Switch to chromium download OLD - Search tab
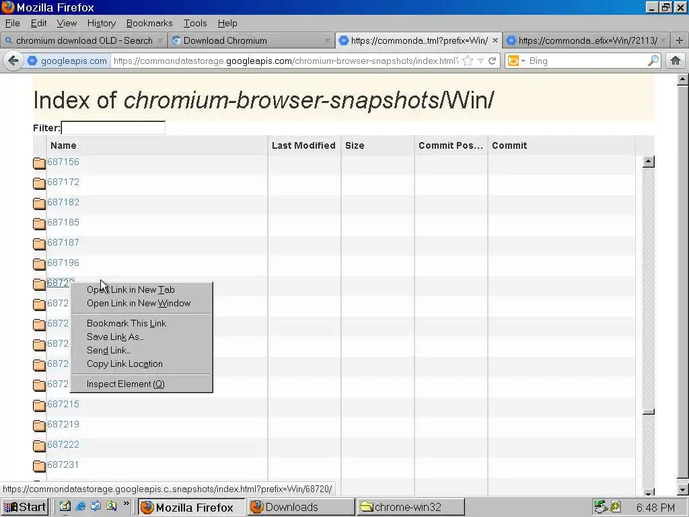The image size is (689, 517). pos(84,40)
